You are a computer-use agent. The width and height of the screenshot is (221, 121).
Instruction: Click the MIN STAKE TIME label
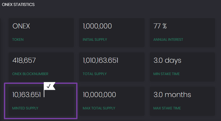(166, 74)
